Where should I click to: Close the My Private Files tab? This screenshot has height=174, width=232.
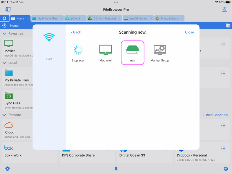(61, 19)
